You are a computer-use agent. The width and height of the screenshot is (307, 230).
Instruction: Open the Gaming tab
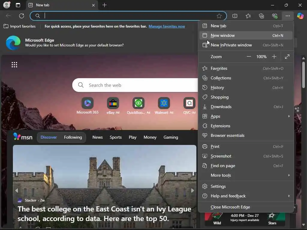click(x=171, y=137)
